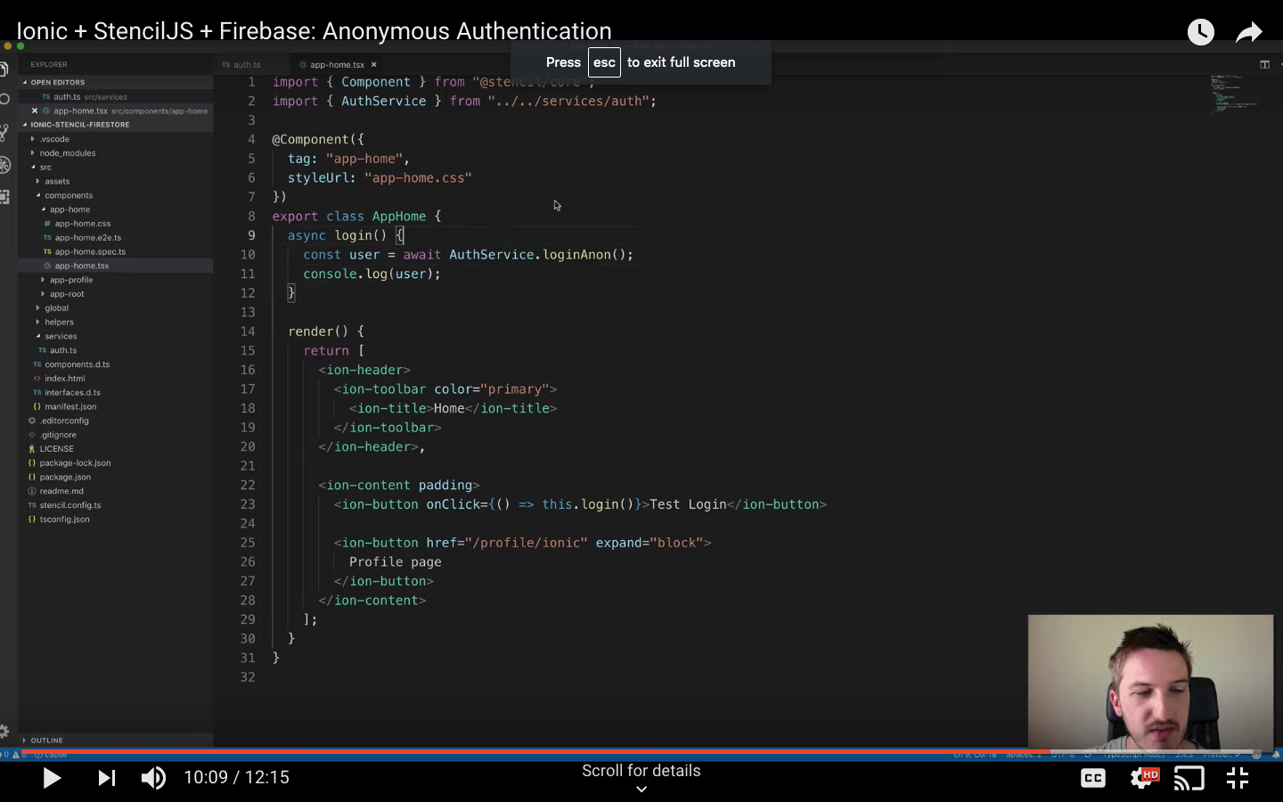Open app-home.e2e.ts in the file tree

coord(88,238)
